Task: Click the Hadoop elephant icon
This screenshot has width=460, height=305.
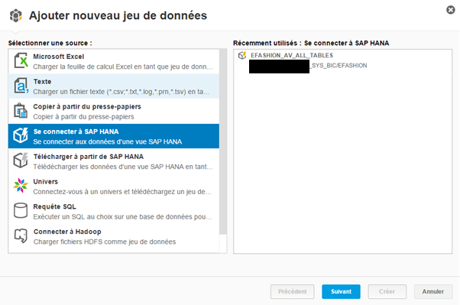Action: coord(21,235)
